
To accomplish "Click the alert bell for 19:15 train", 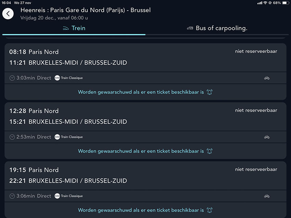I will coord(210,210).
